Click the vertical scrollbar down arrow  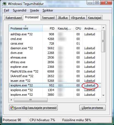tap(103, 95)
